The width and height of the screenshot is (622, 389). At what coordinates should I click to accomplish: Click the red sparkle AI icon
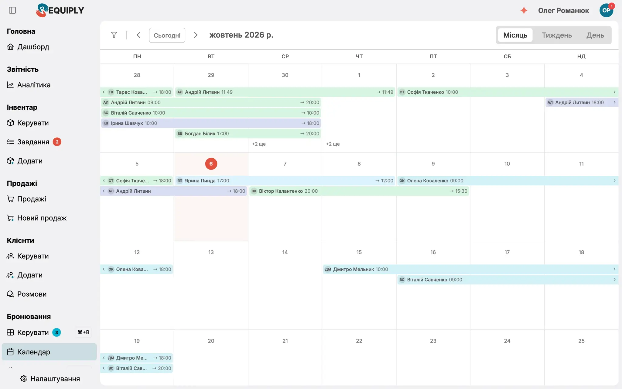(524, 10)
